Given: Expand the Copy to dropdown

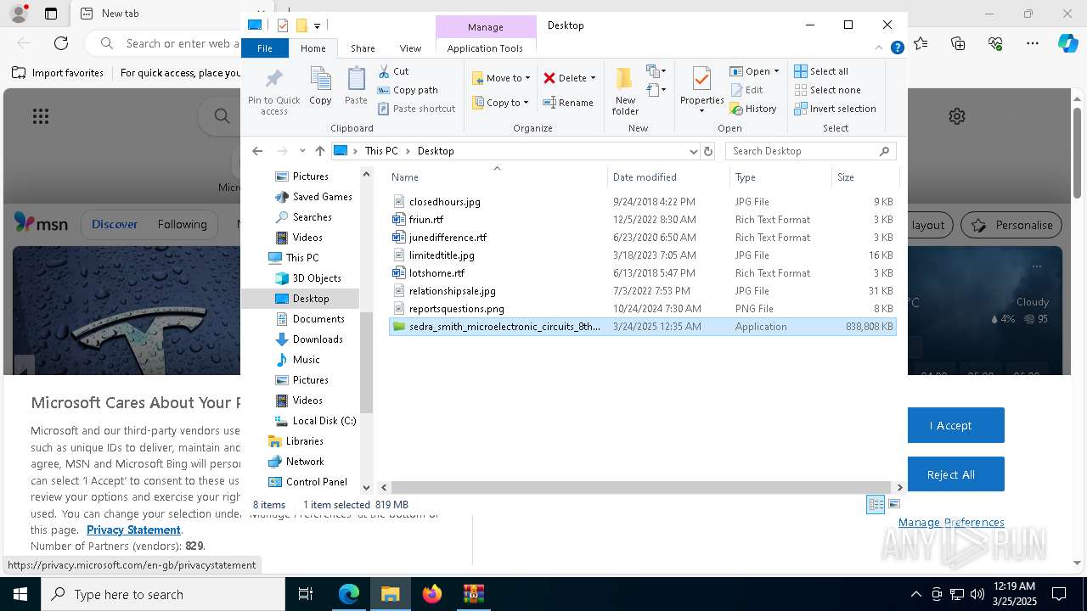Looking at the screenshot, I should pos(526,103).
